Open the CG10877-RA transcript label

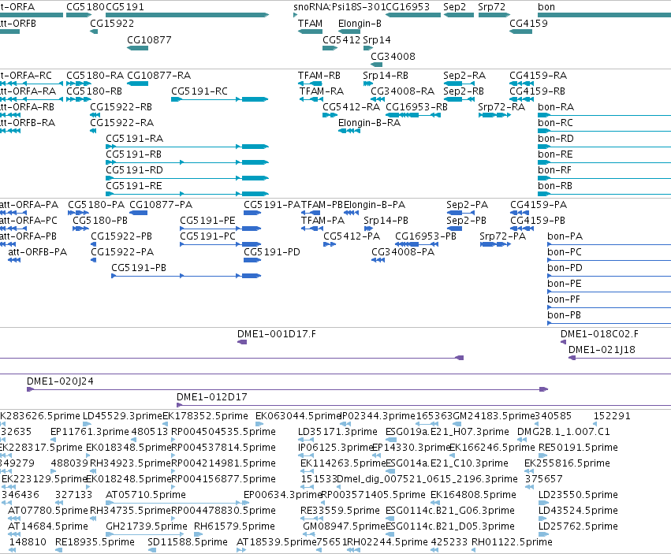pyautogui.click(x=158, y=76)
